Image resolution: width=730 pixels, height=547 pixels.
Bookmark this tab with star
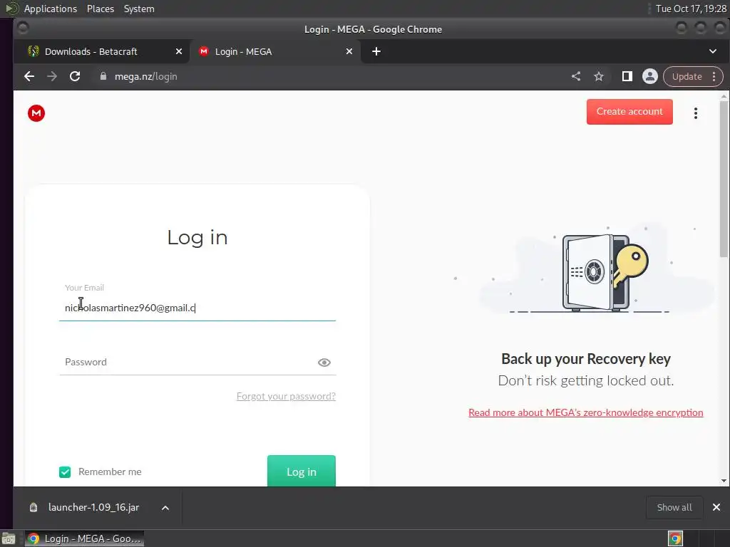coord(599,76)
